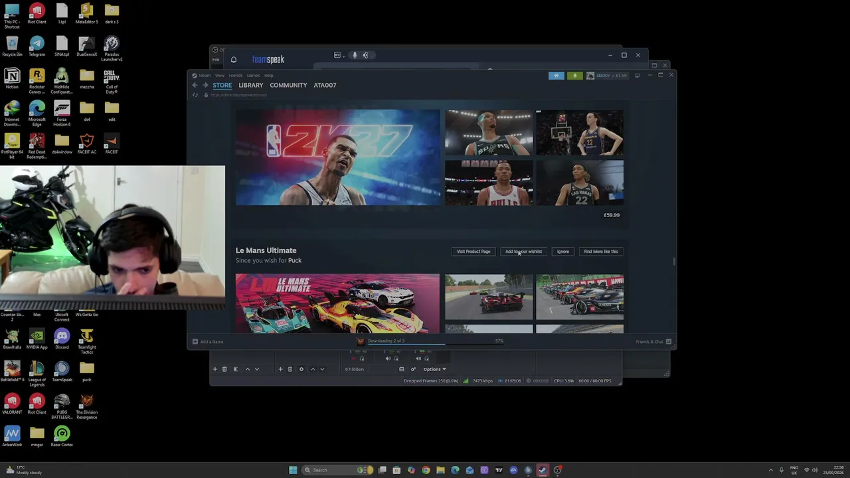Click the add source plus icon in OBS
The width and height of the screenshot is (850, 478).
(x=280, y=369)
